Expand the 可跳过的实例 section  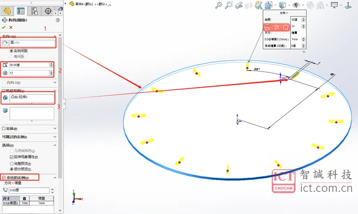click(x=55, y=137)
